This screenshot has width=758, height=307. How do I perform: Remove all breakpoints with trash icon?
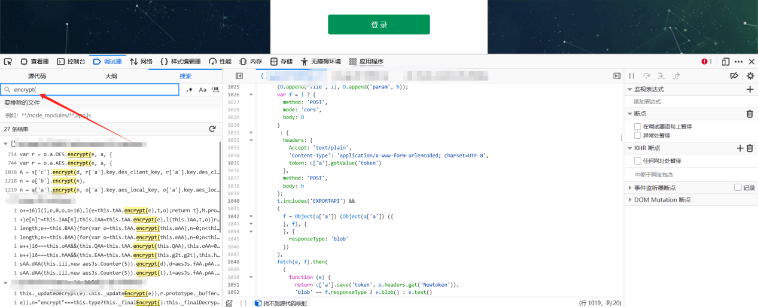pos(750,114)
